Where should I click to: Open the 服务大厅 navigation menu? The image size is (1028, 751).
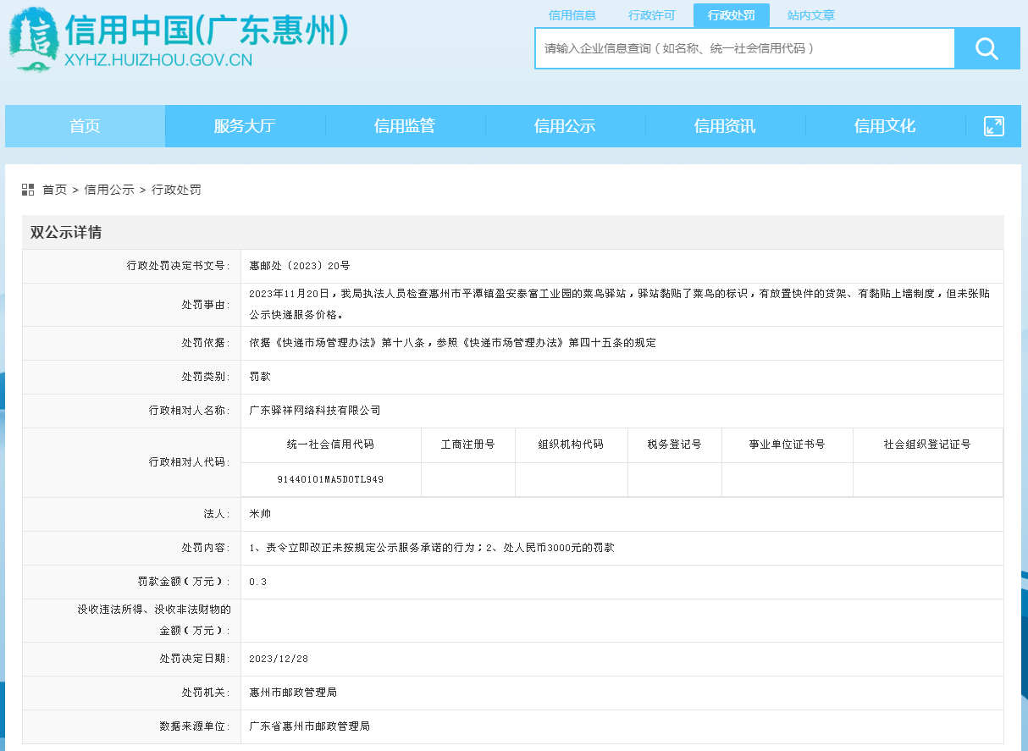(x=245, y=126)
